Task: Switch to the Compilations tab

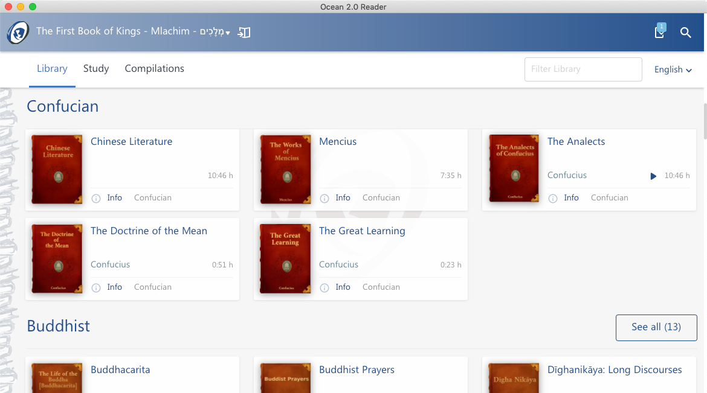Action: tap(154, 68)
